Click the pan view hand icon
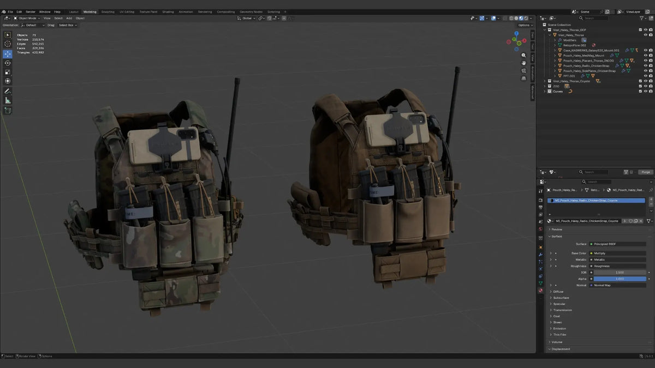655x368 pixels. coord(523,63)
